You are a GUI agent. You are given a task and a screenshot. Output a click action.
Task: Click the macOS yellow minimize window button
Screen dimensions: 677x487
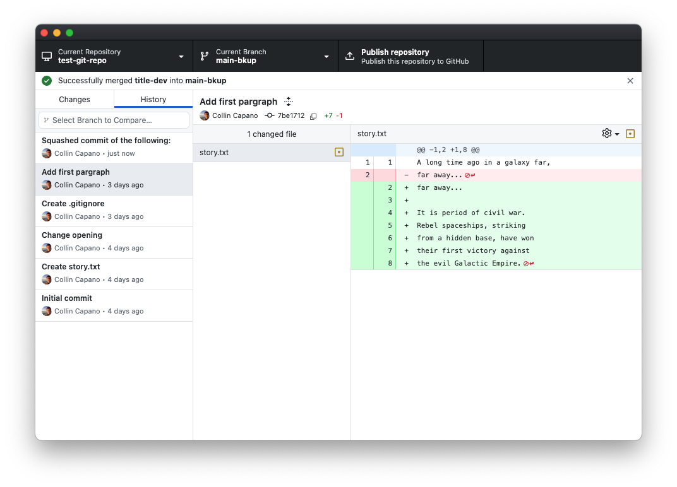[x=57, y=33]
